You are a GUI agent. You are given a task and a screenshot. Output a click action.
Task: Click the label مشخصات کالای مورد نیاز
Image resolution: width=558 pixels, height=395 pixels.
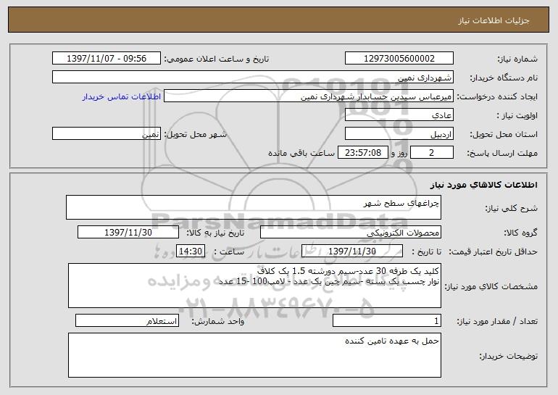tap(491, 286)
